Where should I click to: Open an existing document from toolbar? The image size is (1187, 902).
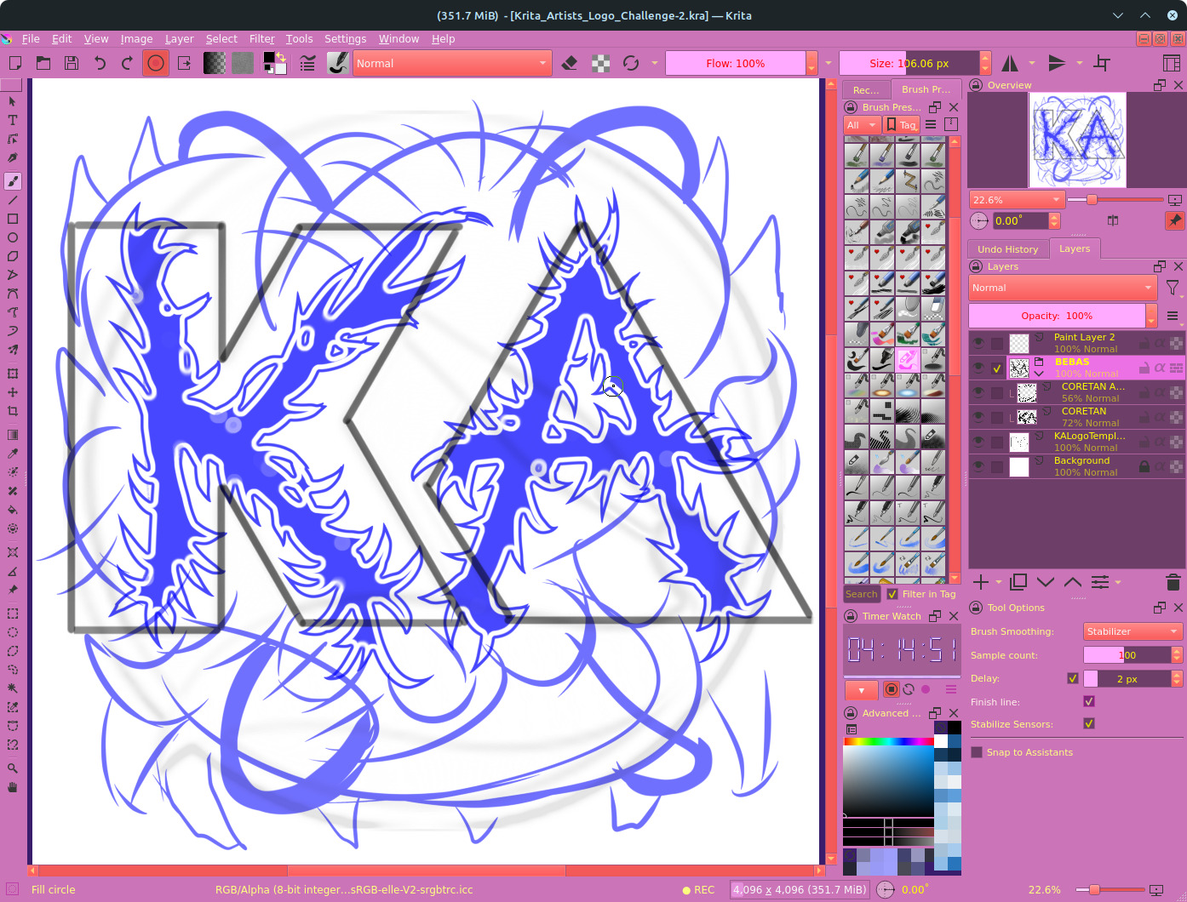pos(43,63)
